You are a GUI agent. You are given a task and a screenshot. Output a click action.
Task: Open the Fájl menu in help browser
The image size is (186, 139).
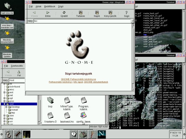point(31,6)
